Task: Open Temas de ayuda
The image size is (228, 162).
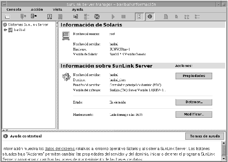Action: [205, 136]
